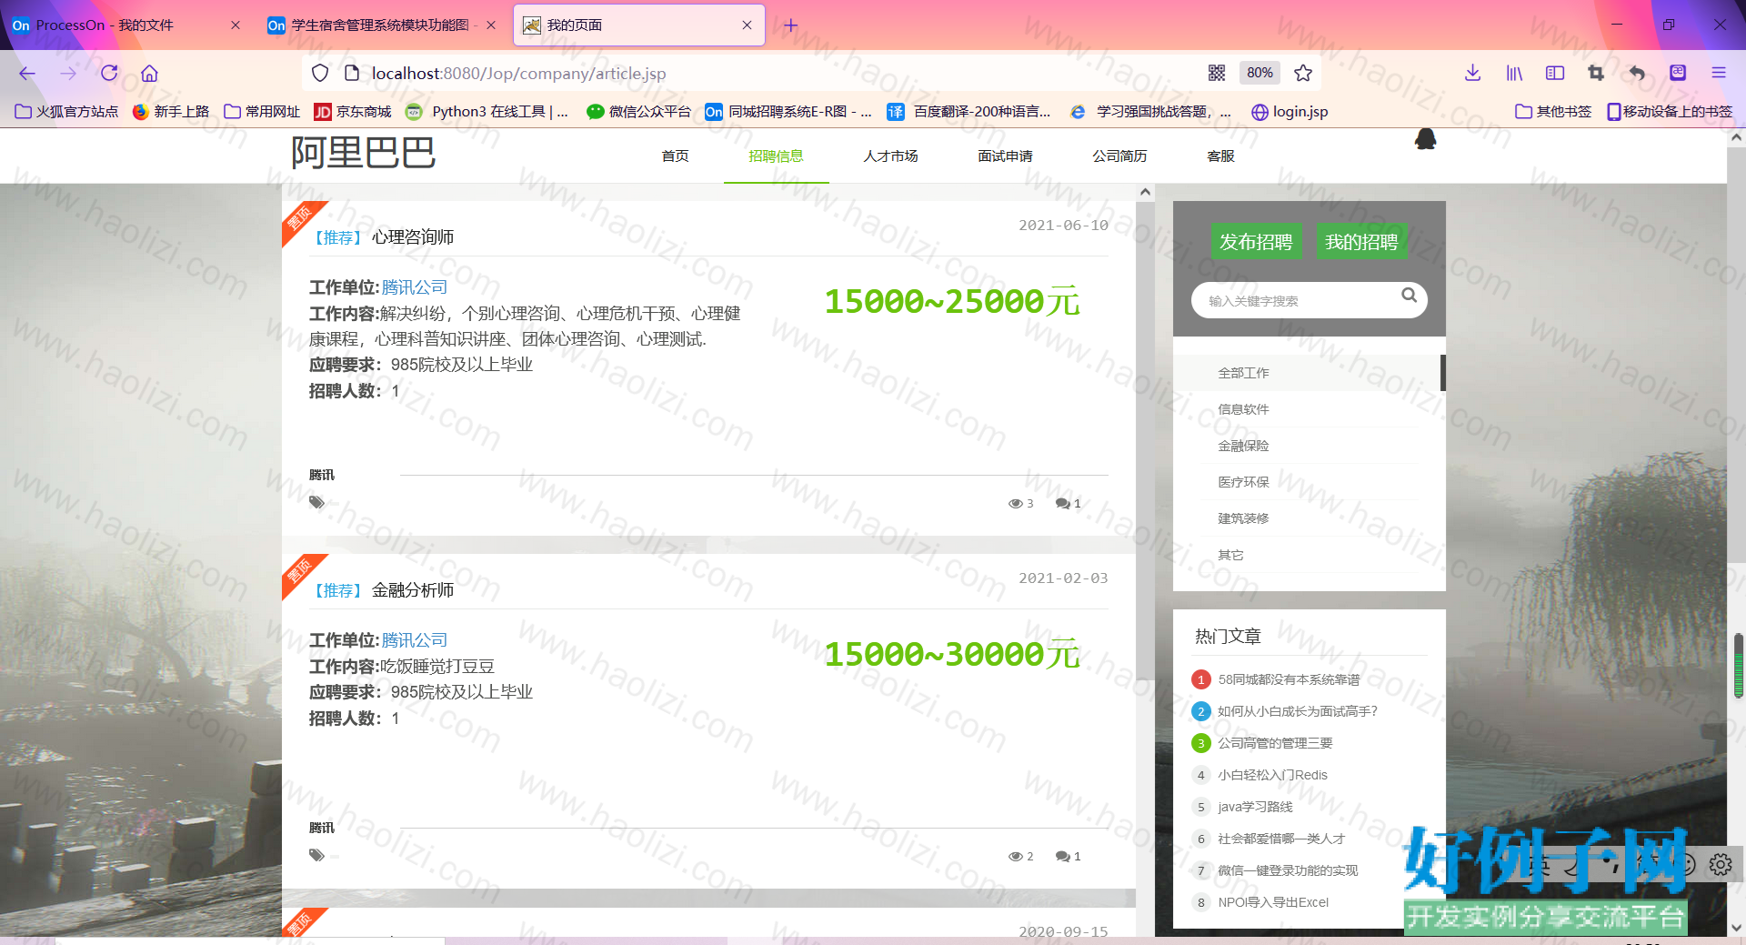Select the 招聘信息 navigation item
The image size is (1746, 945).
[776, 156]
